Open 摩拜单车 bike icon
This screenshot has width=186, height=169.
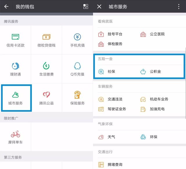click(x=15, y=134)
